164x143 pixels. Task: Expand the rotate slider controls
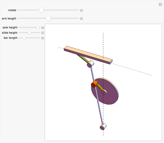81,11
